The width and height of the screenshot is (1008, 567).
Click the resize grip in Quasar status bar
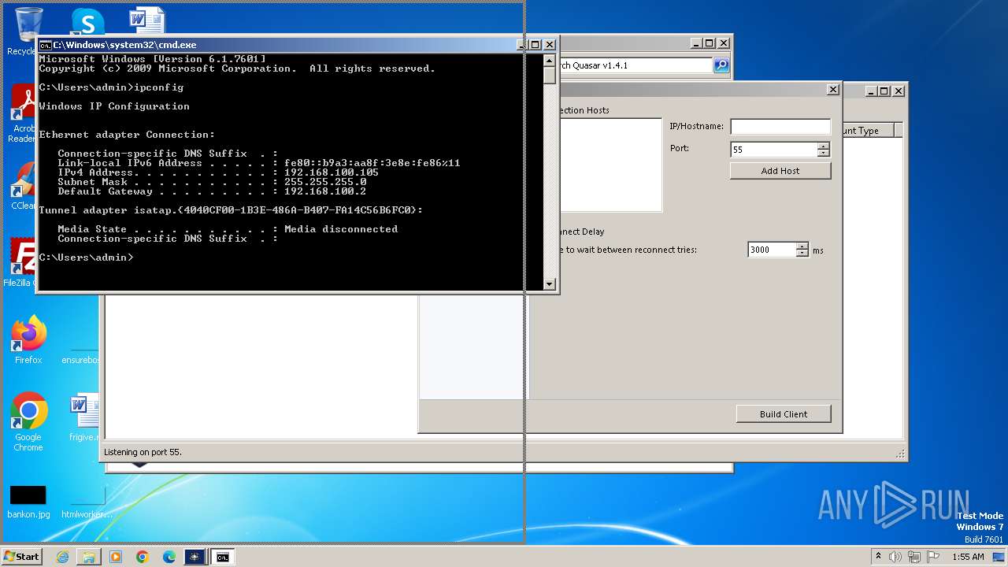click(x=900, y=454)
